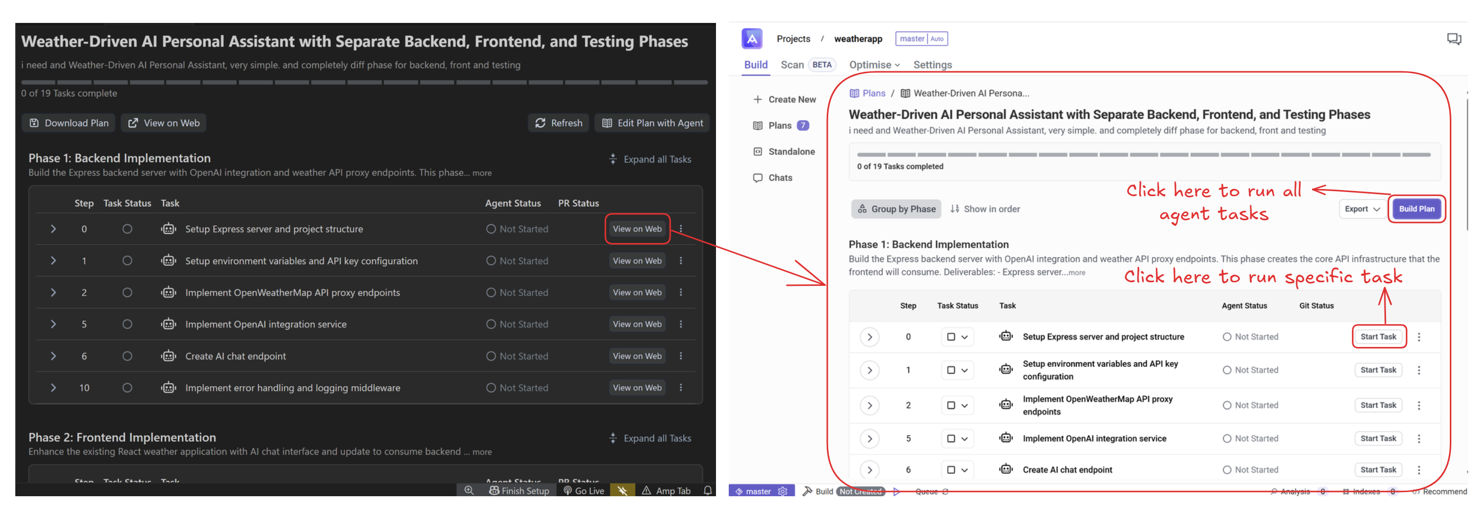Toggle task status checkbox for step 0 in web view
Screen dimensions: 1483x511
pos(951,337)
